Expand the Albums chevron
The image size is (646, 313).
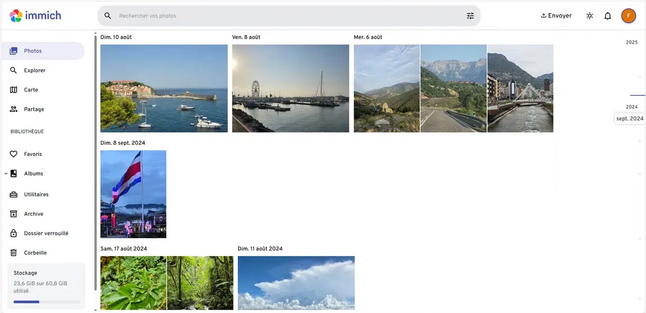click(5, 174)
